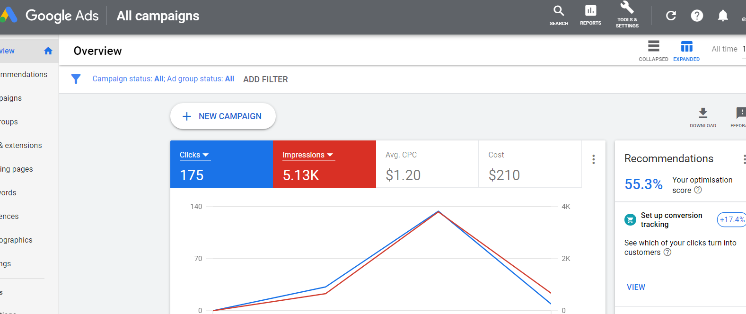Open the Reports menu icon

click(x=590, y=16)
